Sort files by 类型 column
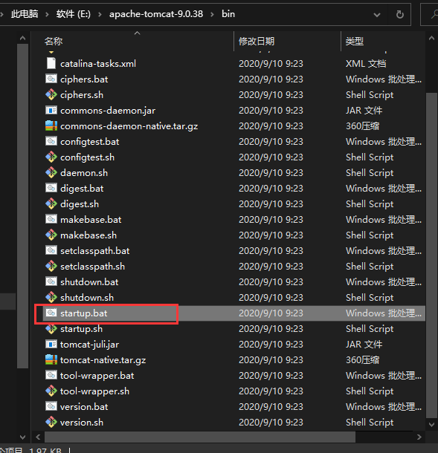Screen dimensions: 438x453 pos(355,42)
